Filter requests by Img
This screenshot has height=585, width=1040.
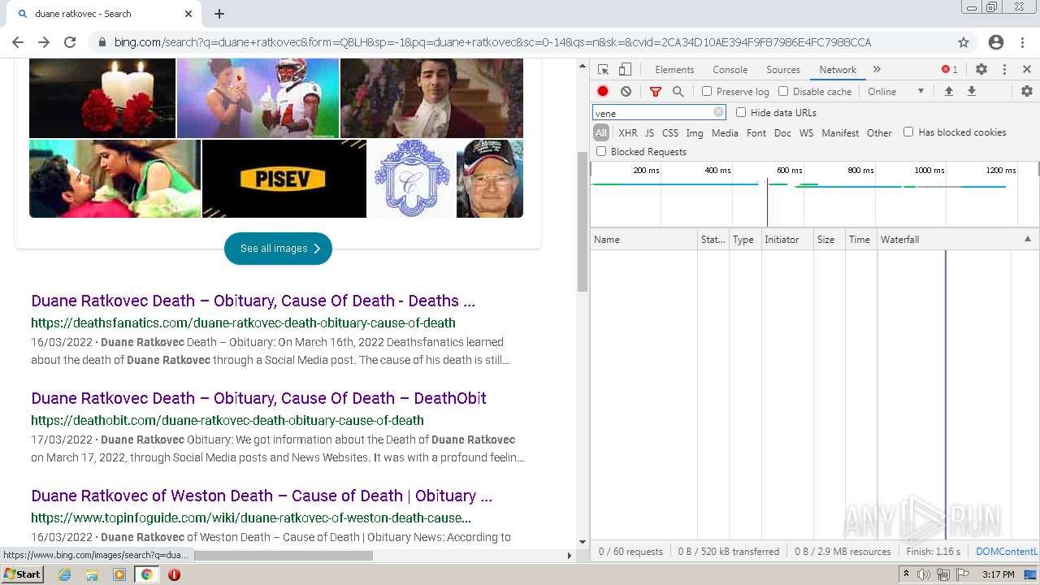pos(695,133)
